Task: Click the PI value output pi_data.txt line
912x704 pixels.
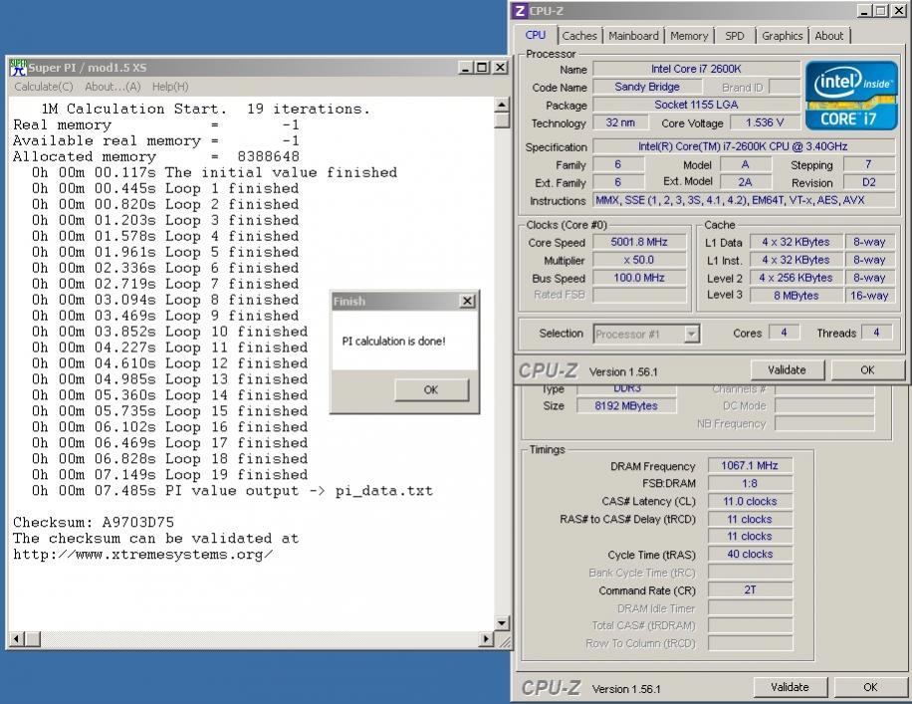Action: coord(233,491)
